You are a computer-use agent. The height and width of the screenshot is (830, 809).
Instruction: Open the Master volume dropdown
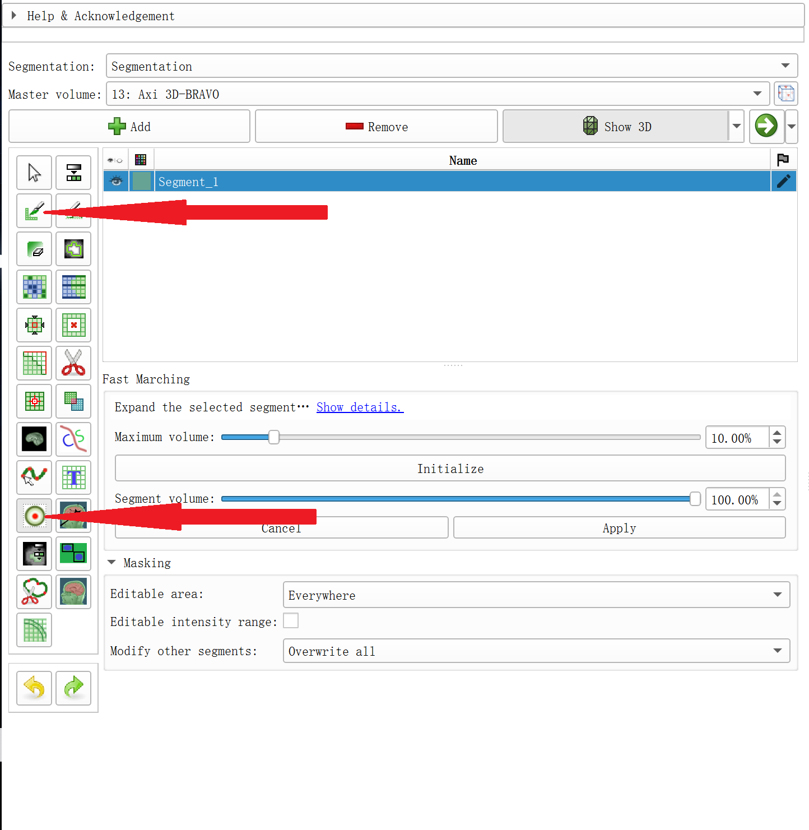click(x=757, y=94)
